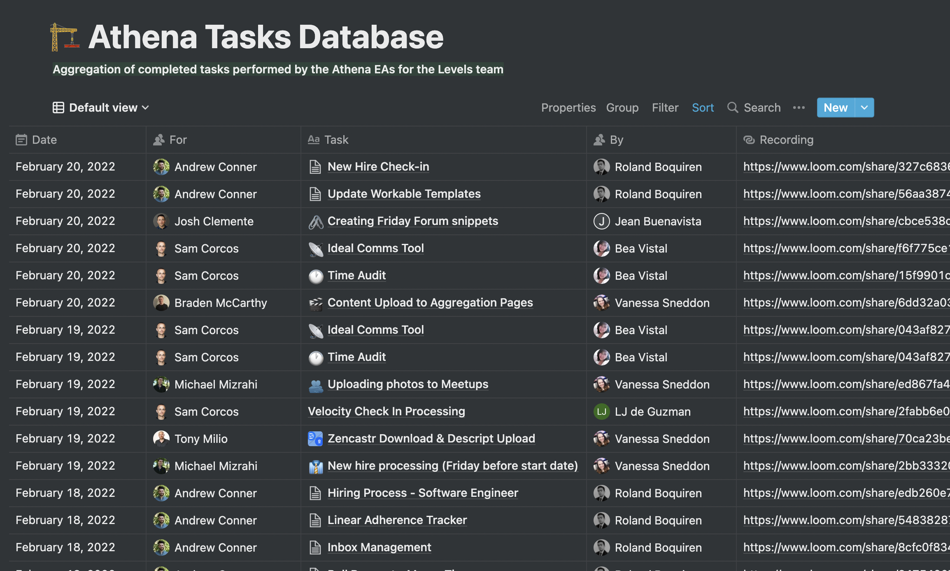Click the New button
950x571 pixels.
(836, 108)
